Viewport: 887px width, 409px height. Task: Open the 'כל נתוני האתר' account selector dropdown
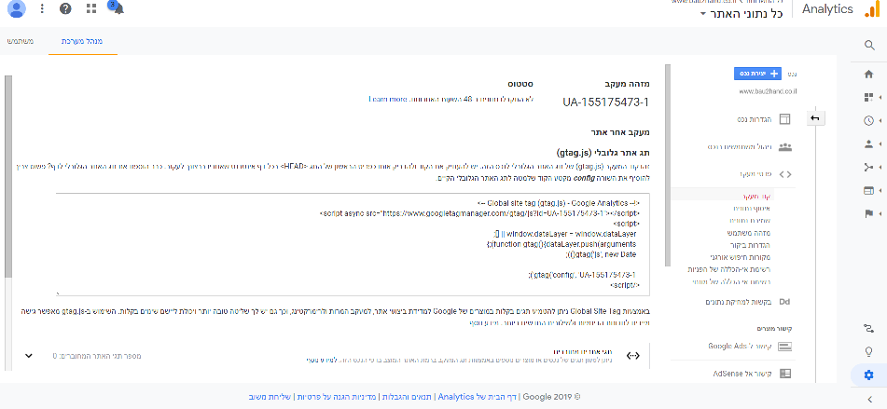[741, 13]
